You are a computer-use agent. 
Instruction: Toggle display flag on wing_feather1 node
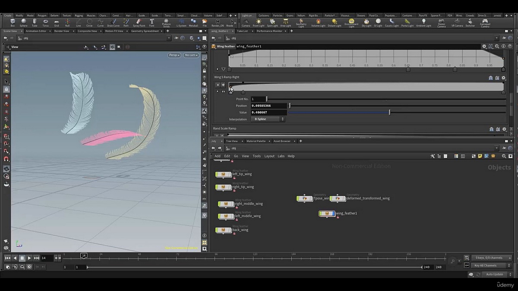(333, 213)
